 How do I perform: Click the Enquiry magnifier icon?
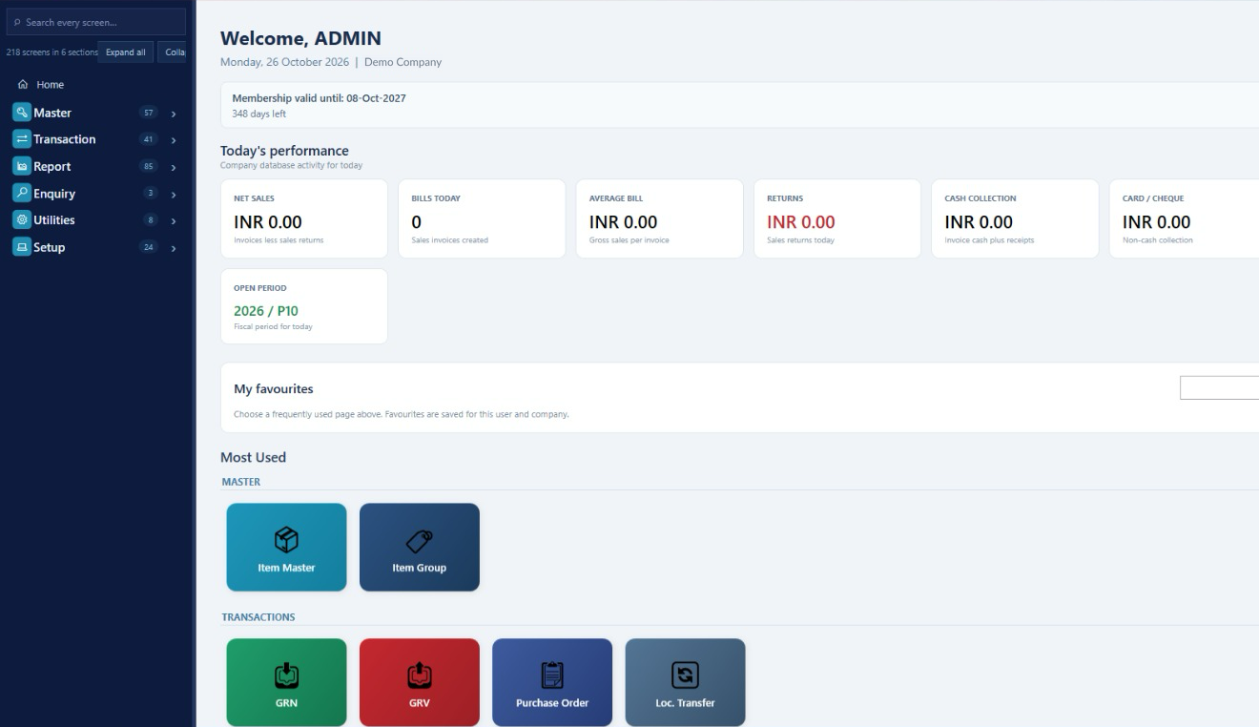[21, 193]
